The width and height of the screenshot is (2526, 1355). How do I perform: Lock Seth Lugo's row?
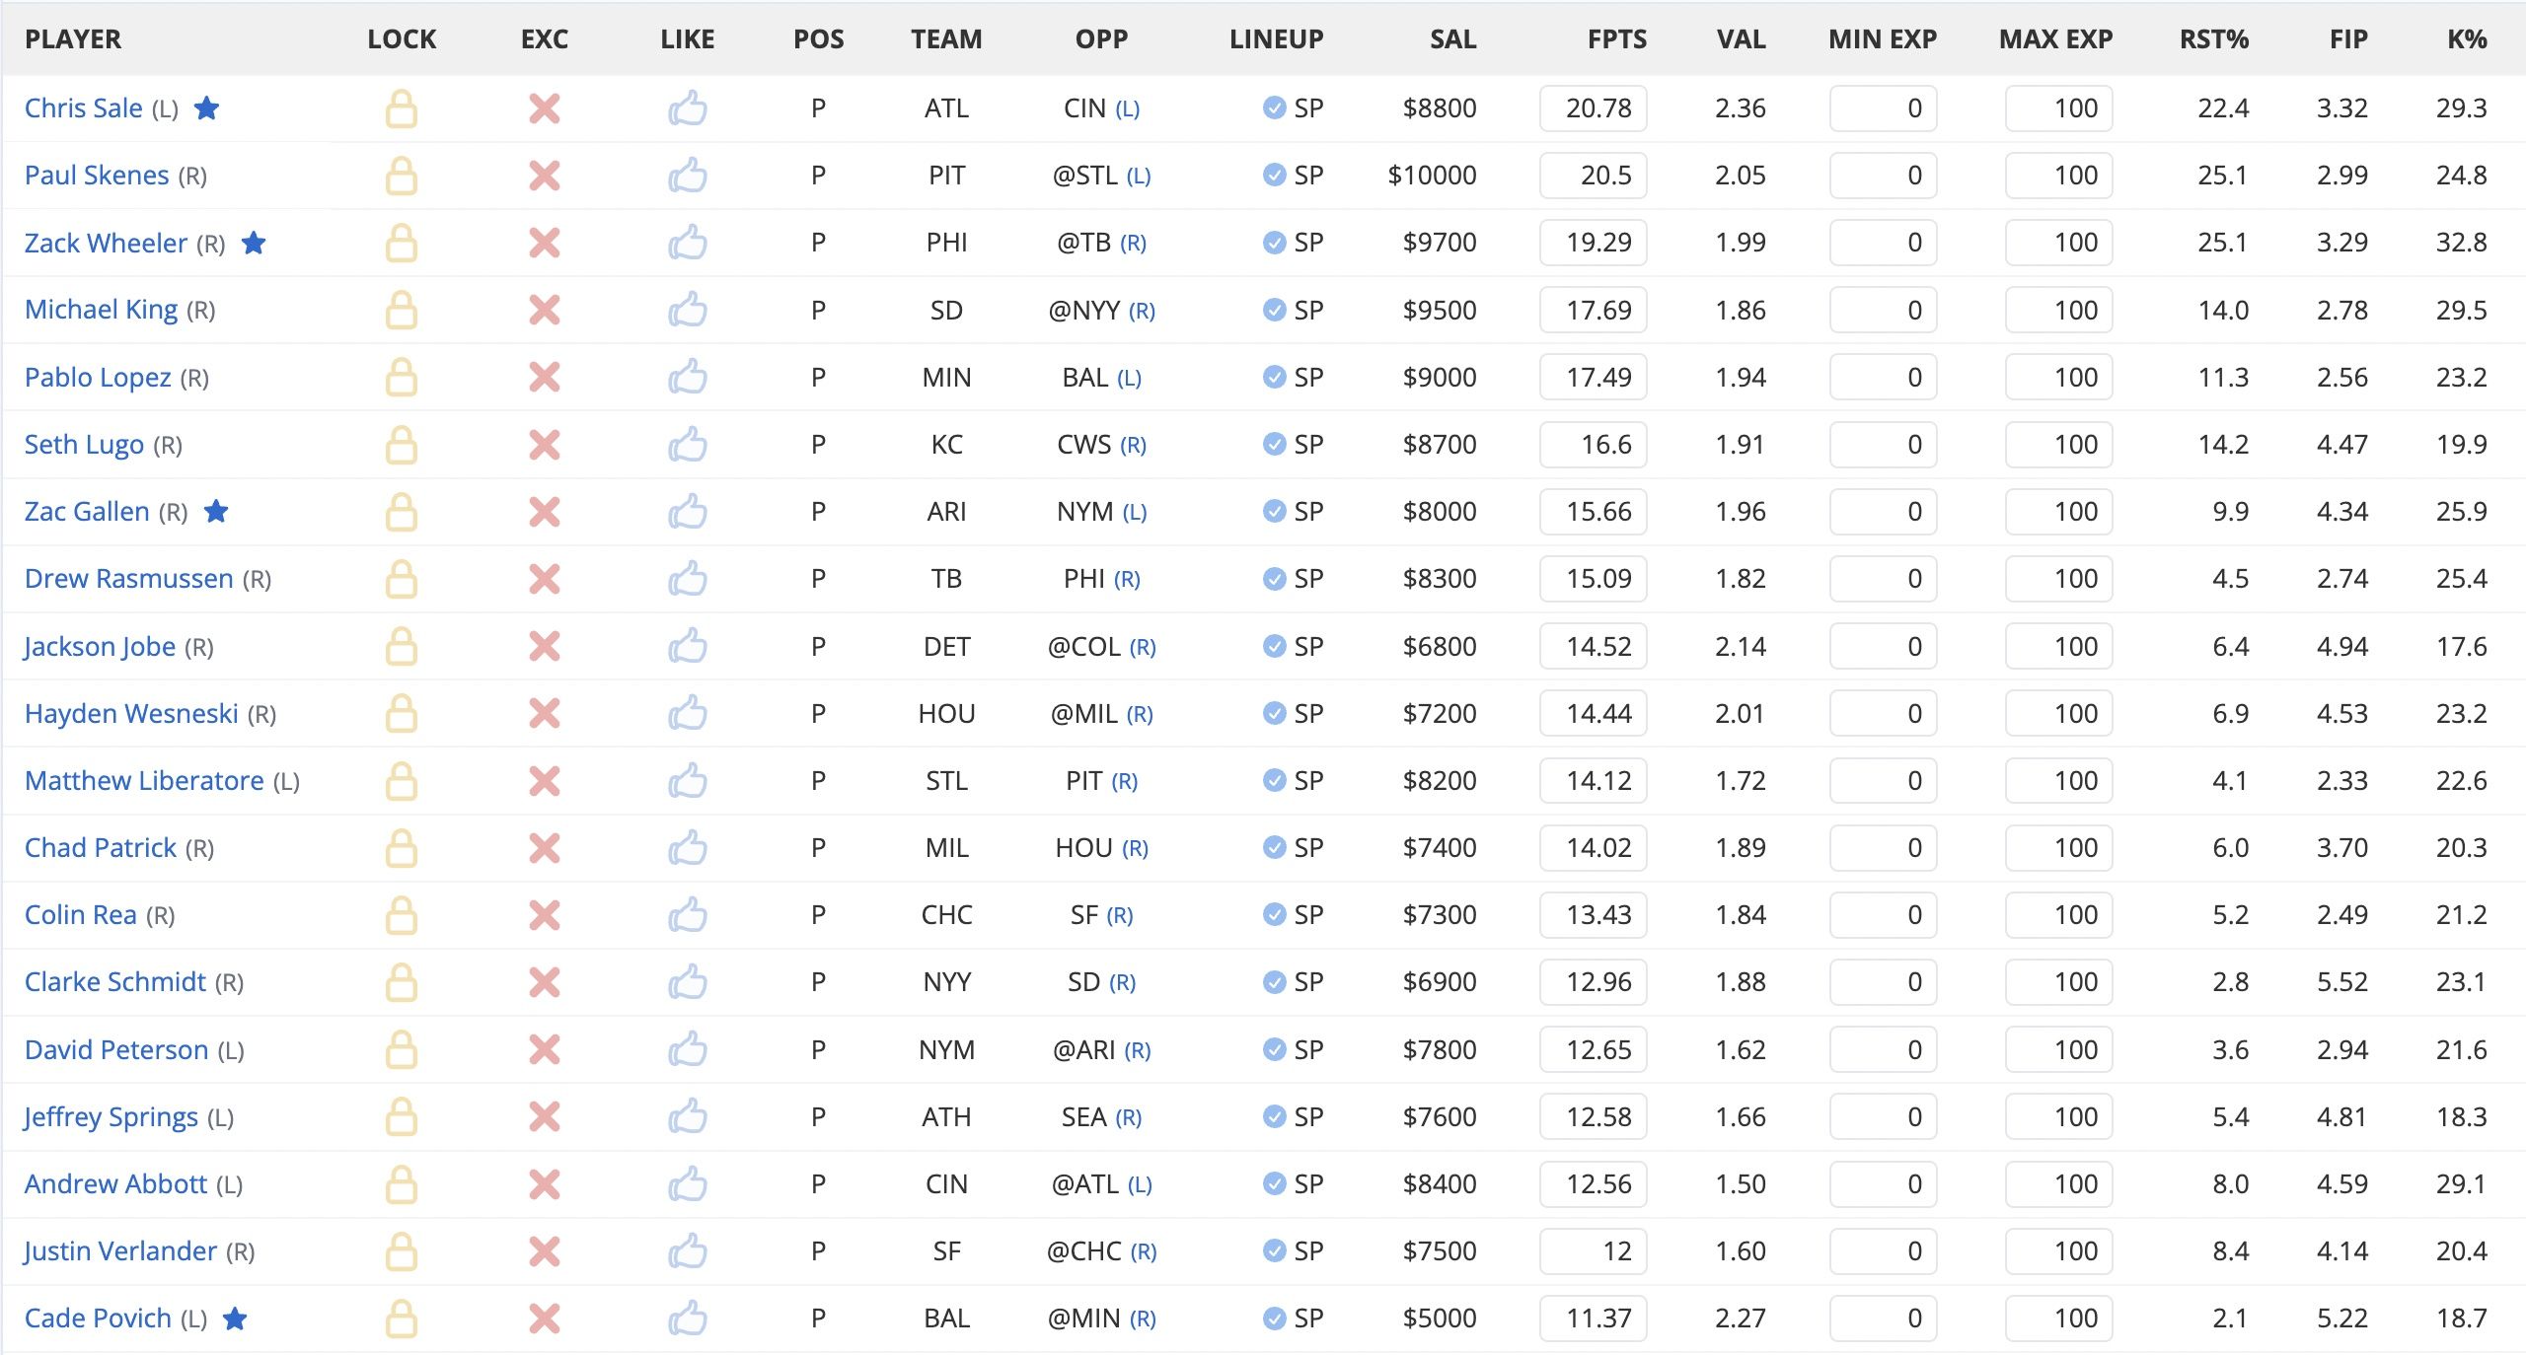tap(402, 444)
